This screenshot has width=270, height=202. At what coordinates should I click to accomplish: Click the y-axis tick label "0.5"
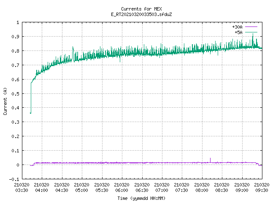[15, 93]
